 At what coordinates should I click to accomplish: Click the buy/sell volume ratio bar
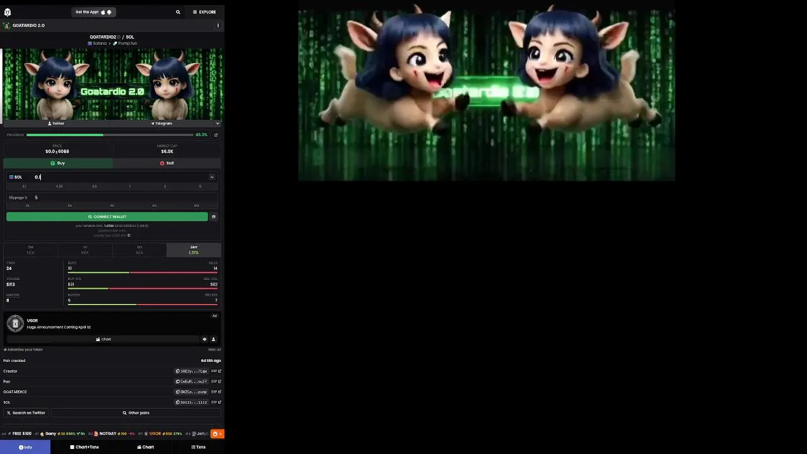142,289
